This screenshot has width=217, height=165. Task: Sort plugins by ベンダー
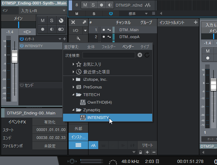pyautogui.click(x=128, y=47)
